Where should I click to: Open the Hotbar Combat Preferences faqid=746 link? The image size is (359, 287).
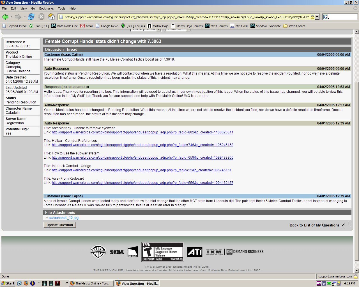[142, 145]
